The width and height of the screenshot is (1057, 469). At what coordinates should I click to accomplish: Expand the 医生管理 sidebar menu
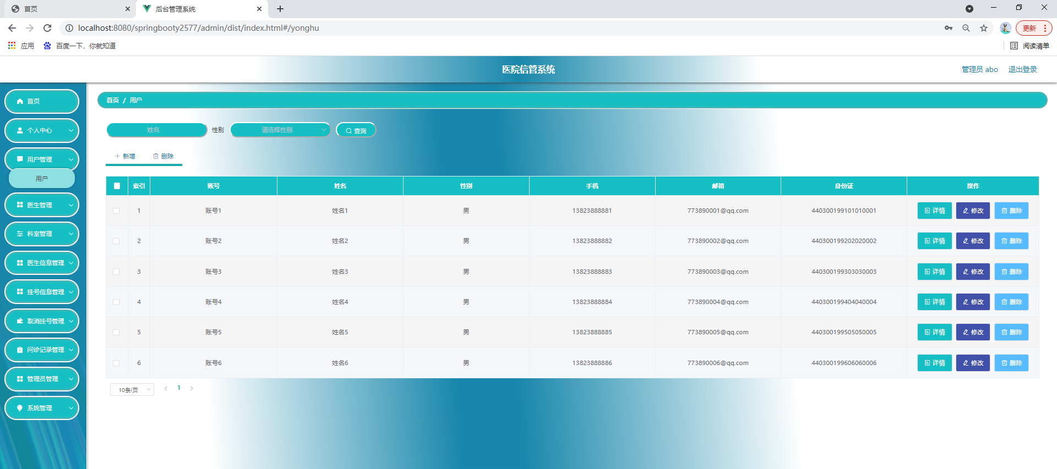coord(42,205)
